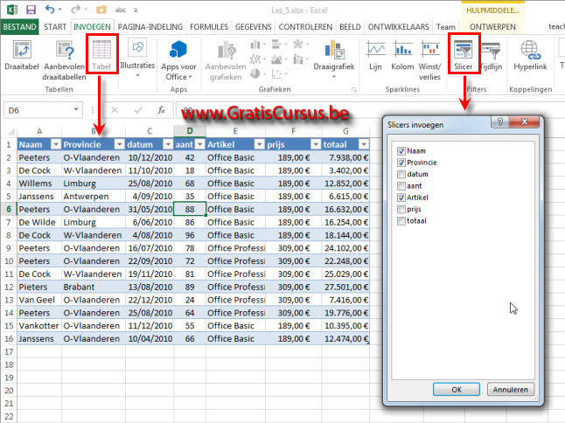
Task: Select column D header
Action: (190, 131)
